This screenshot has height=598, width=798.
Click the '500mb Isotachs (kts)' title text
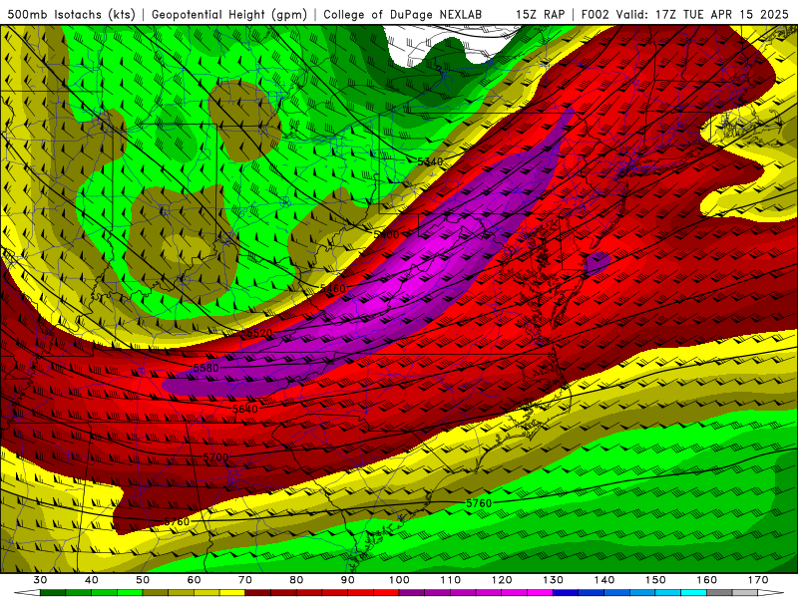click(71, 15)
